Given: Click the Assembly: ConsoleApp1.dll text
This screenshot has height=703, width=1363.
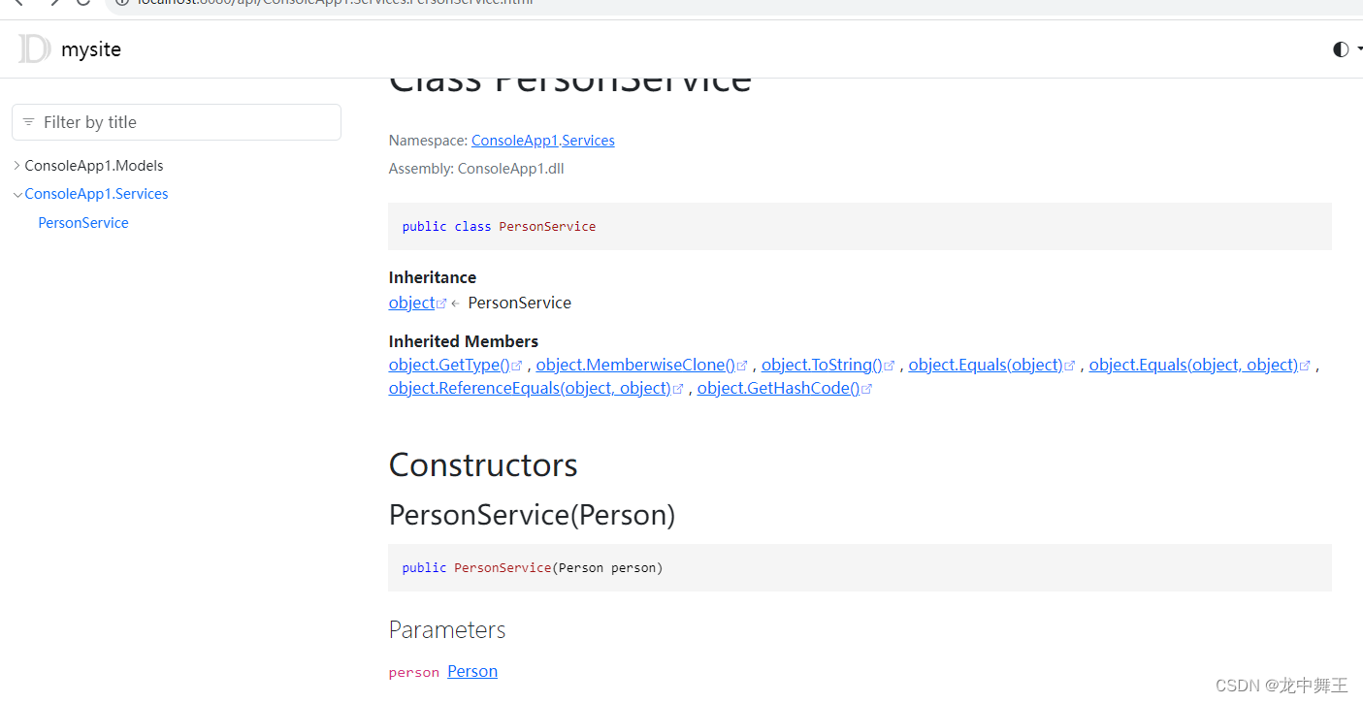Looking at the screenshot, I should 476,169.
